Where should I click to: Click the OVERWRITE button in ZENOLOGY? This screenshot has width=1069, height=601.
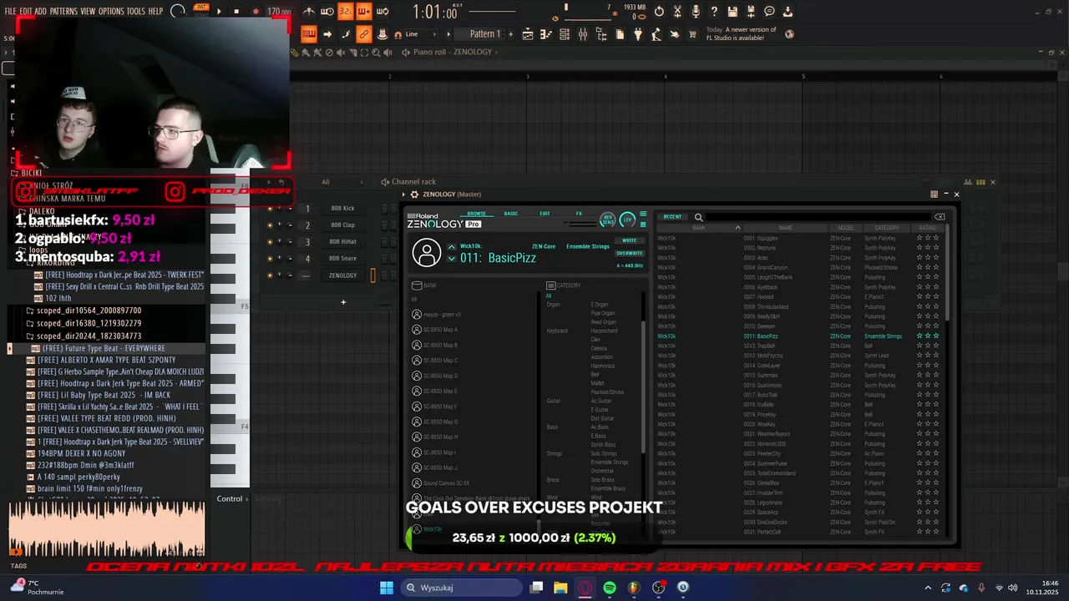pyautogui.click(x=630, y=253)
